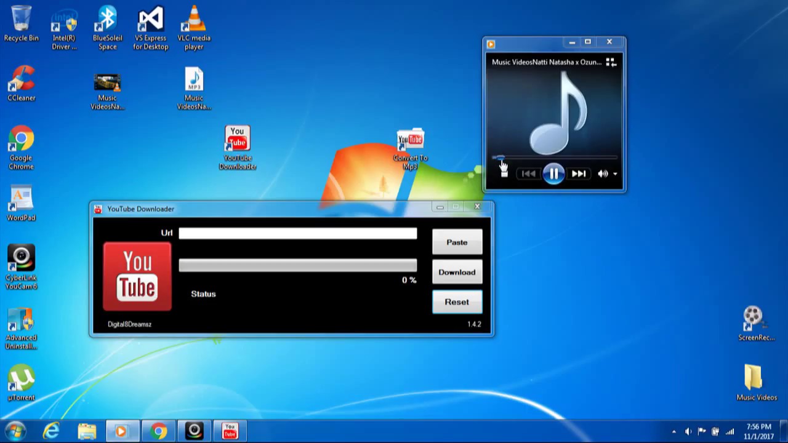Mute the media player speaker icon
This screenshot has height=443, width=788.
pyautogui.click(x=603, y=174)
